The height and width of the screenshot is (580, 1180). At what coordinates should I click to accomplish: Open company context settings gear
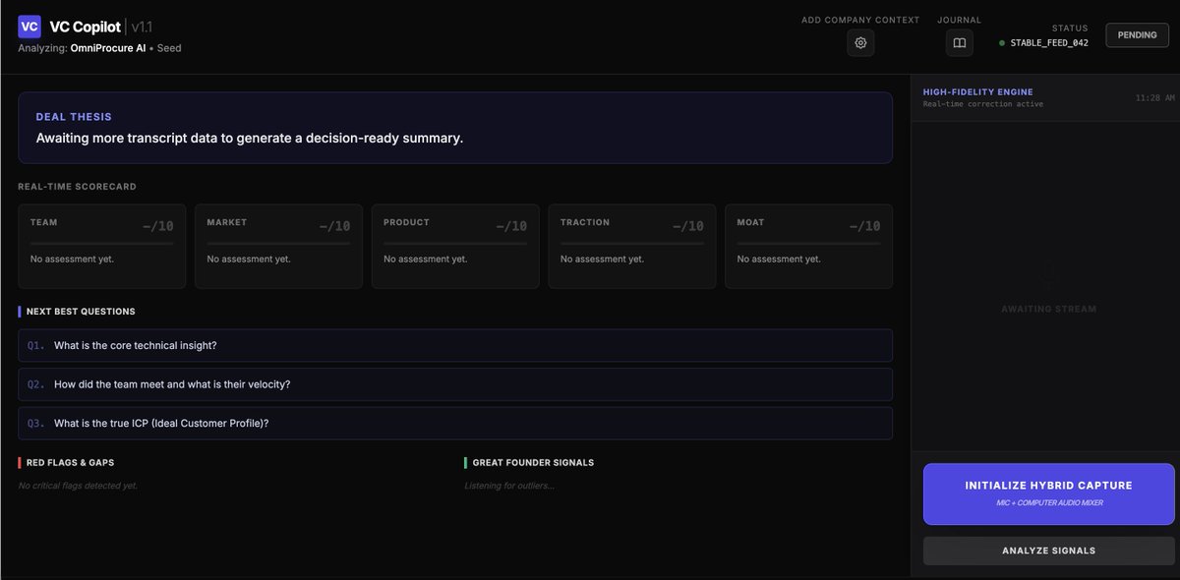pos(860,42)
